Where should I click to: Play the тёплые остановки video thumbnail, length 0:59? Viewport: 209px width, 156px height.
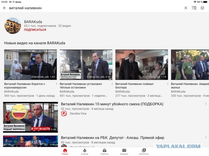(86, 65)
